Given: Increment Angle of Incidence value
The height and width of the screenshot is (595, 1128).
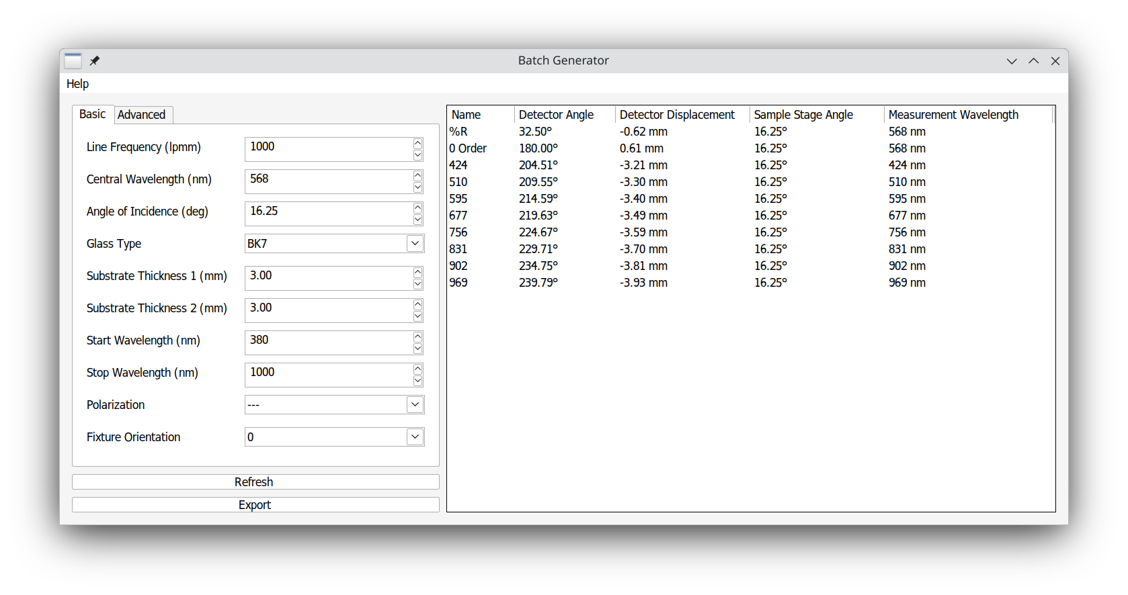Looking at the screenshot, I should [417, 208].
